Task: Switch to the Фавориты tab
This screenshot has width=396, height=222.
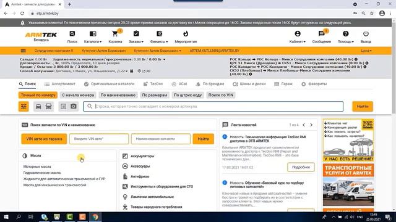Action: 314,84
